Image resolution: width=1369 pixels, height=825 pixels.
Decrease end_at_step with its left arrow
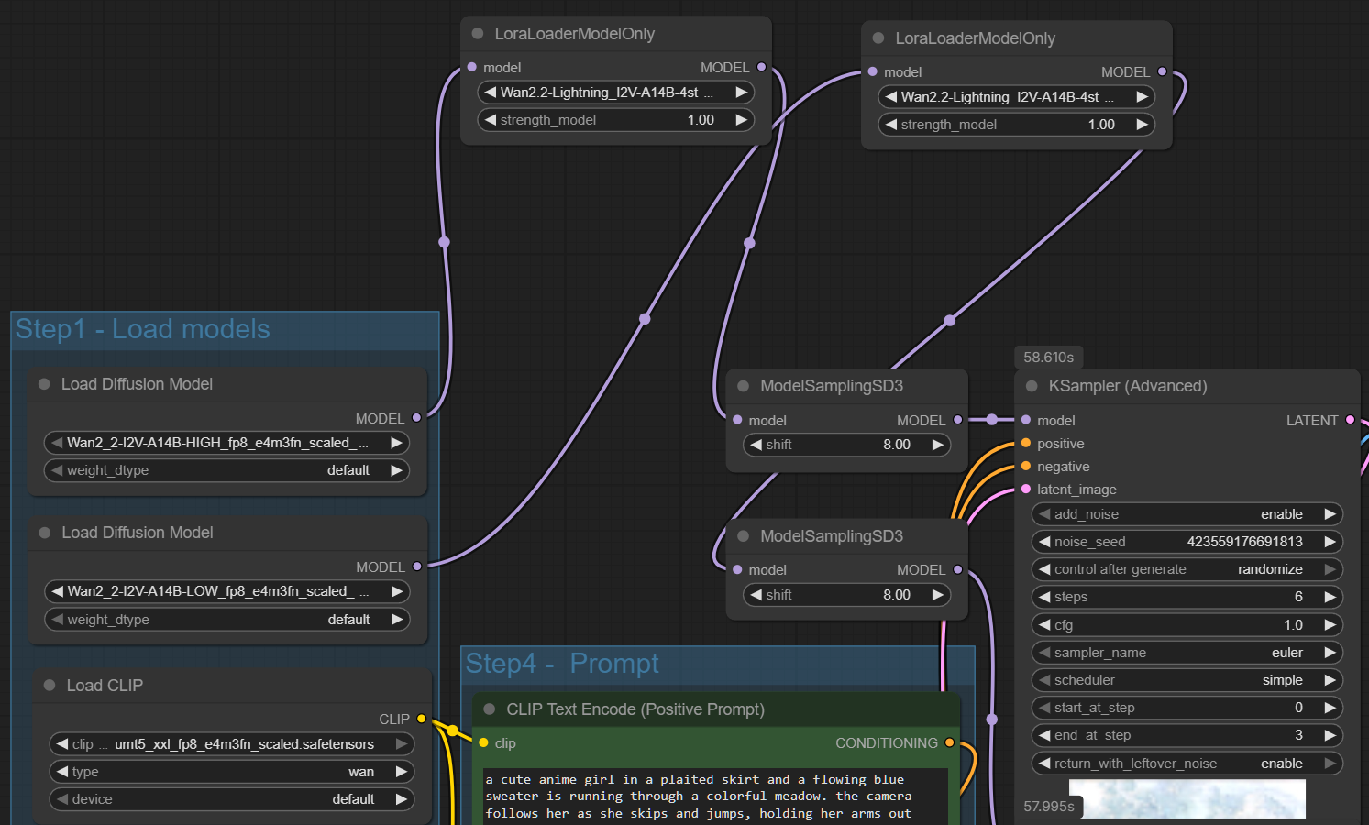tap(1044, 735)
